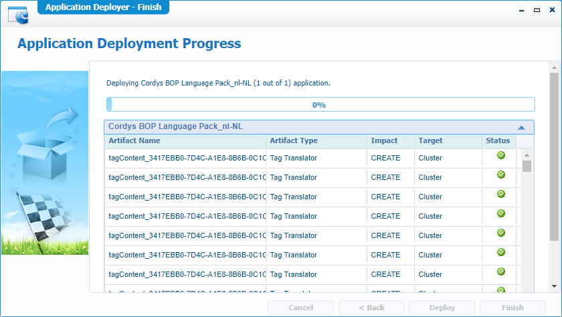This screenshot has width=562, height=317.
Task: Click the Deploying Cordys BOP Language Pack status text
Action: 218,83
